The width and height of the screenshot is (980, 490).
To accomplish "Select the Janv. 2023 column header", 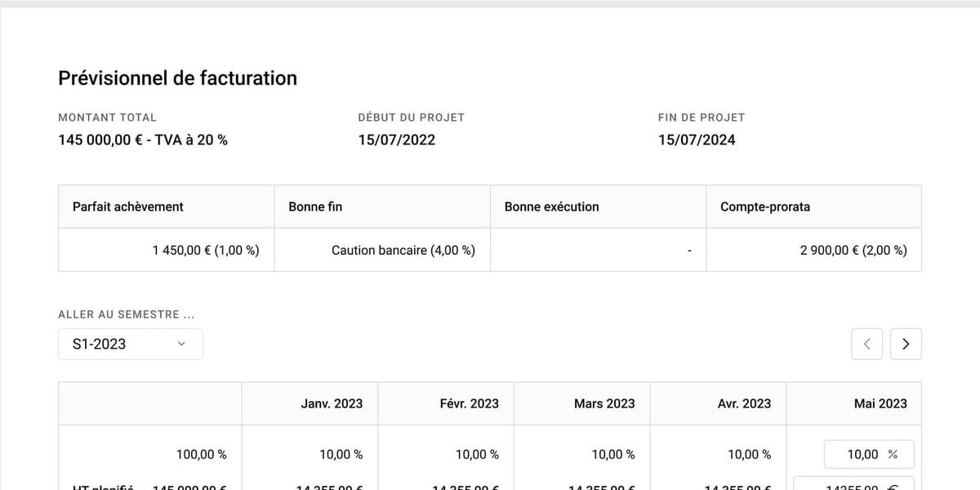I will tap(332, 403).
